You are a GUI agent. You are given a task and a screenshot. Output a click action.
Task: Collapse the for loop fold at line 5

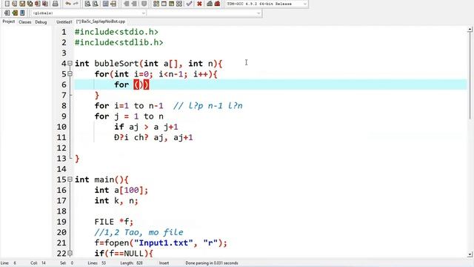tap(70, 74)
